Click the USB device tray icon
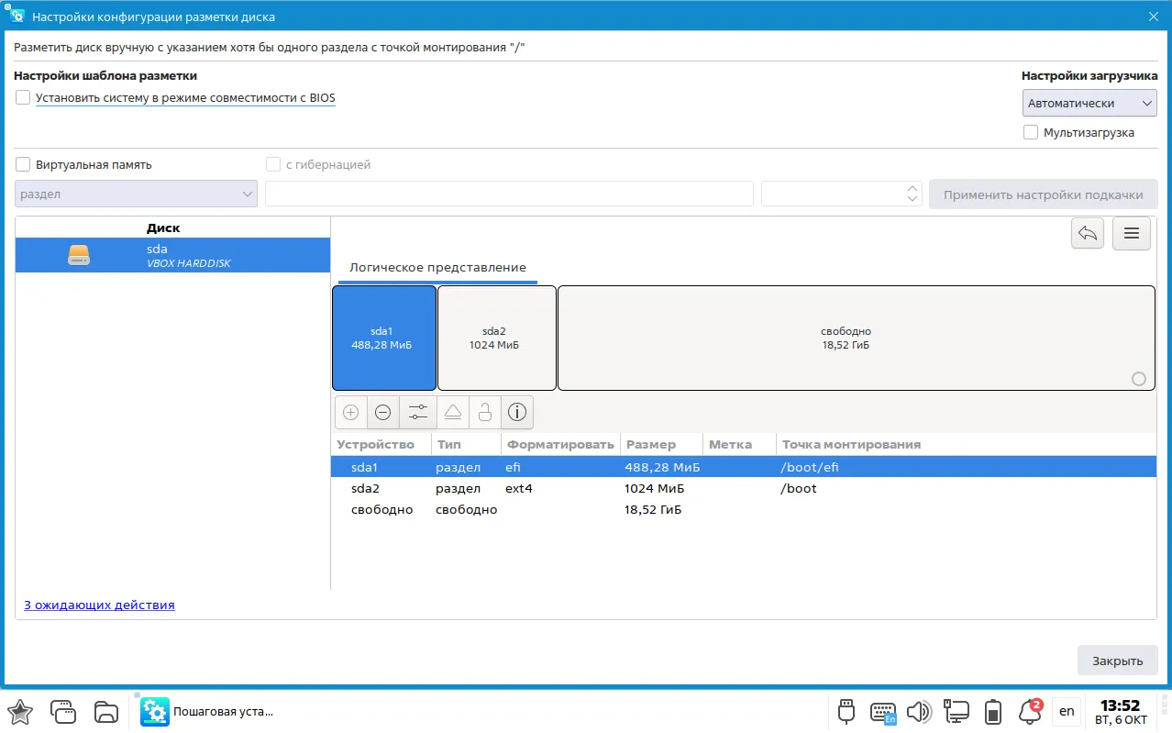This screenshot has height=733, width=1172. [846, 711]
